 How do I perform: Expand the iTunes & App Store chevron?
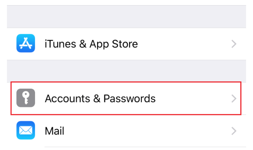click(x=234, y=44)
